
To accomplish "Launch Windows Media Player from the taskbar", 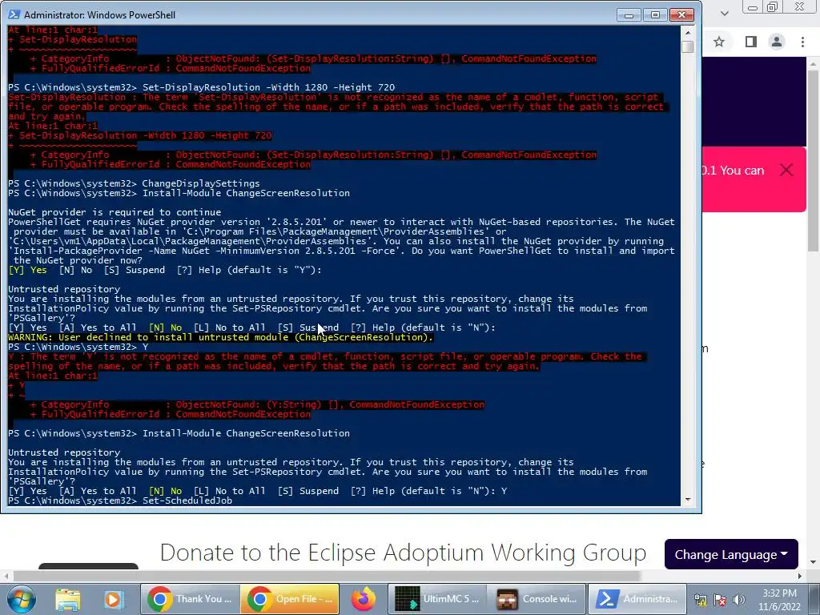I will 113,599.
